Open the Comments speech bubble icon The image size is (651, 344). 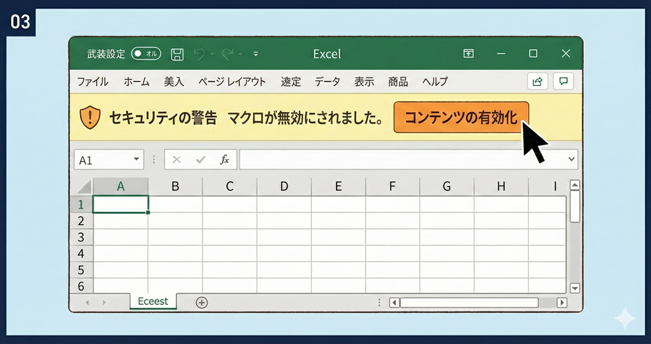click(563, 81)
